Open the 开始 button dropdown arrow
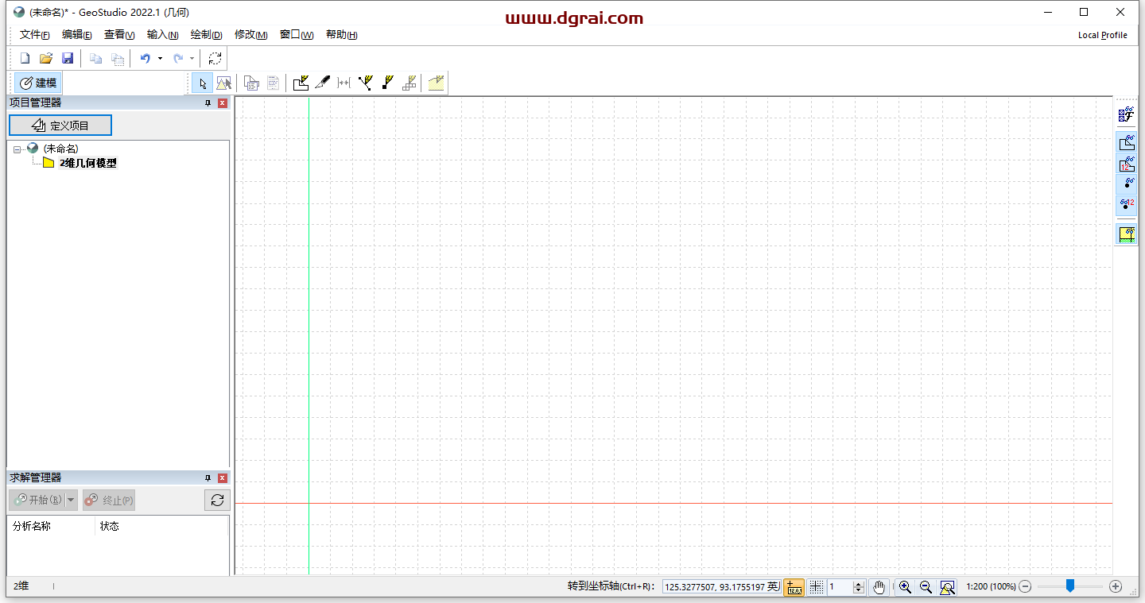1145x603 pixels. click(71, 500)
